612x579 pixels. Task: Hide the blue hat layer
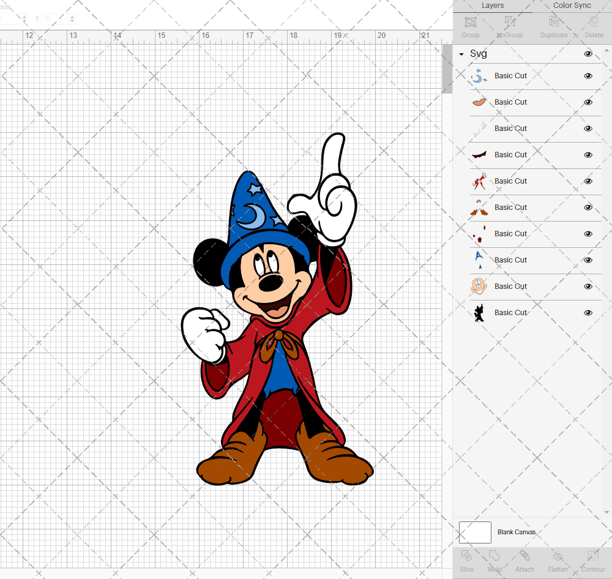click(x=588, y=260)
